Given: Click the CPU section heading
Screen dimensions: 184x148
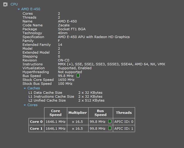Looking at the screenshot, I should pyautogui.click(x=14, y=4).
